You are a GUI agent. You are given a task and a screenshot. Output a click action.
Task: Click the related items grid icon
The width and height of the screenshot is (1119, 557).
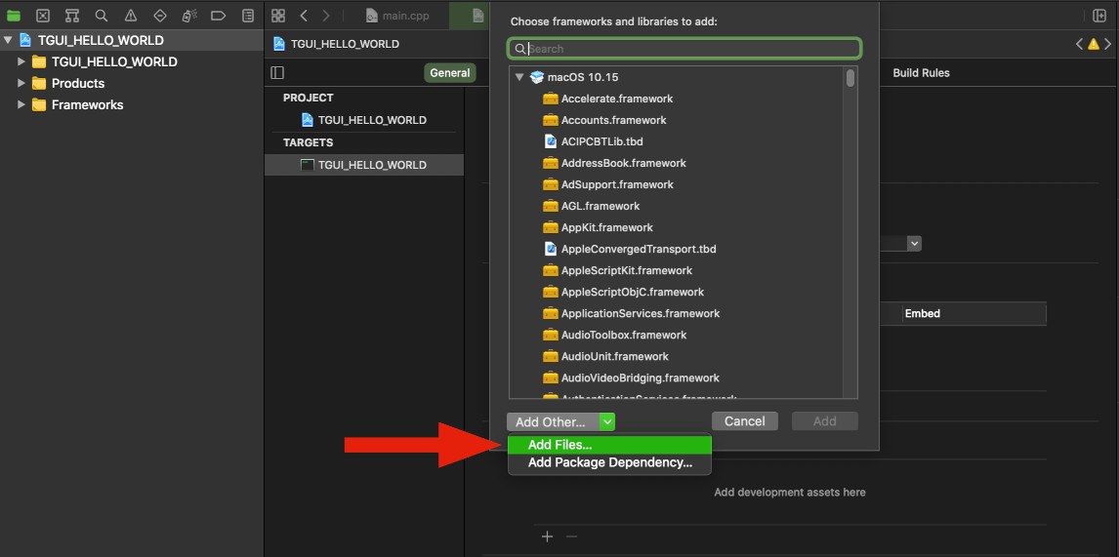[278, 15]
